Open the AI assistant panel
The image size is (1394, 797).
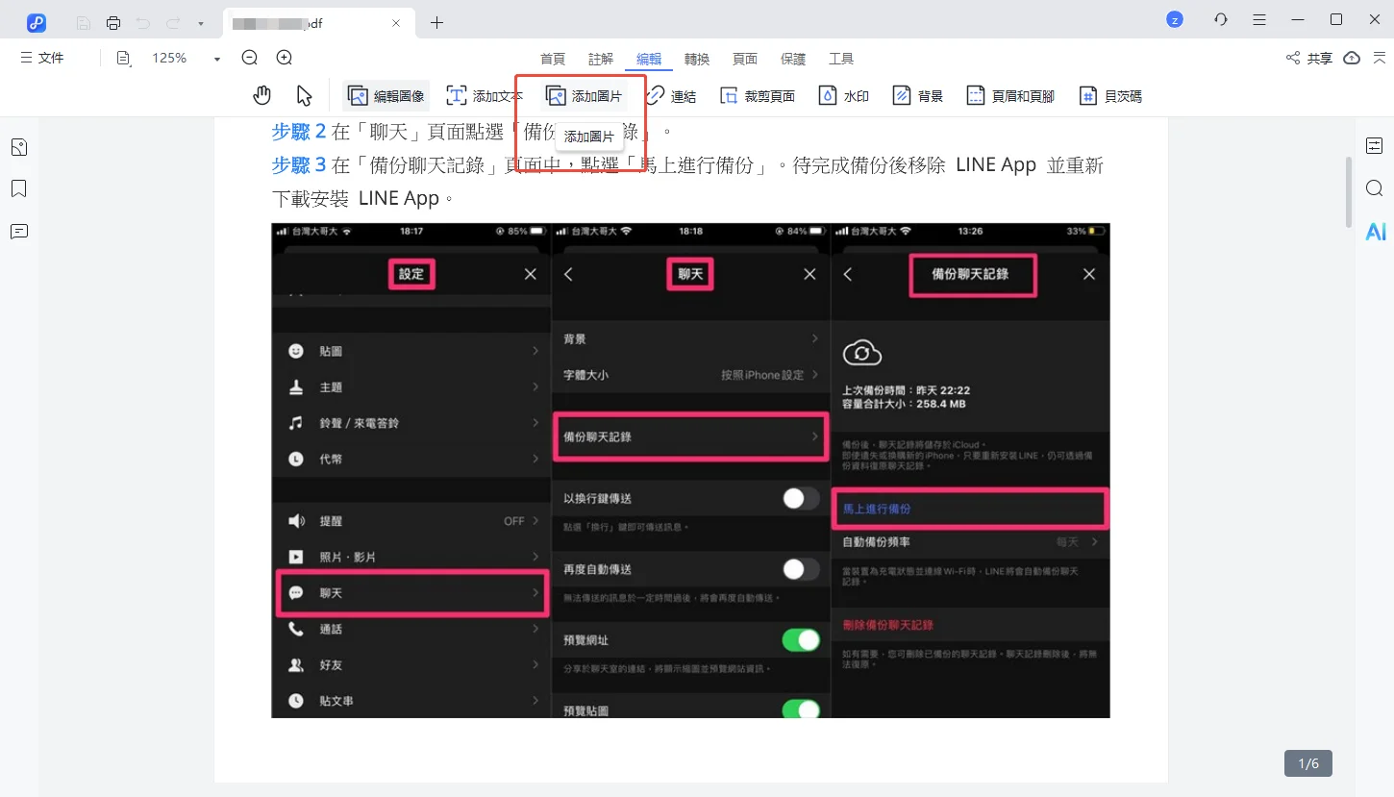(x=1375, y=231)
